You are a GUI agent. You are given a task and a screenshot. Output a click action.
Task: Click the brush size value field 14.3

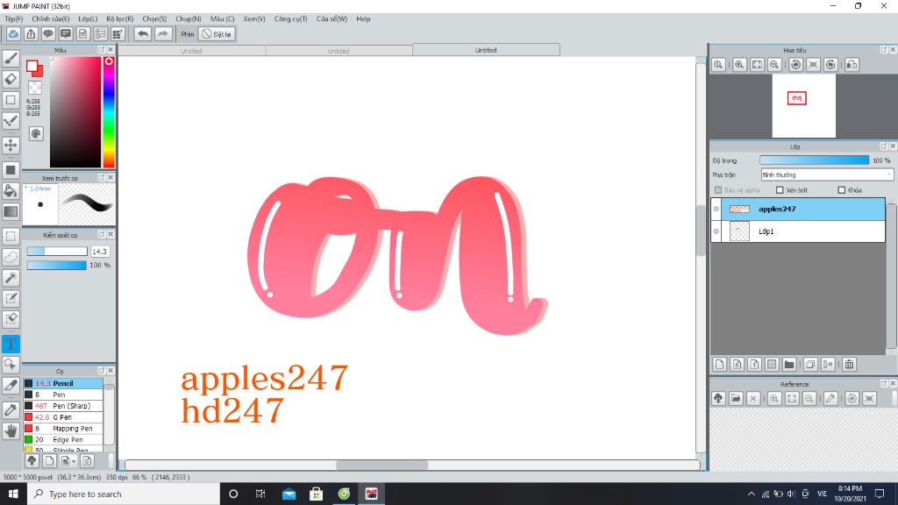[100, 252]
